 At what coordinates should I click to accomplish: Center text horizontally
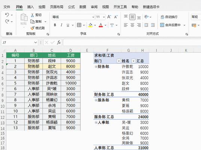(x=132, y=25)
